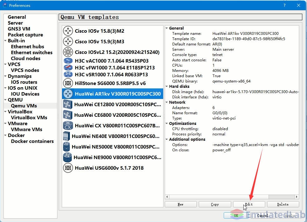Click the QEMU binary value qemu-system-x86_64
Screen dimensions: 307x222
coord(231,81)
